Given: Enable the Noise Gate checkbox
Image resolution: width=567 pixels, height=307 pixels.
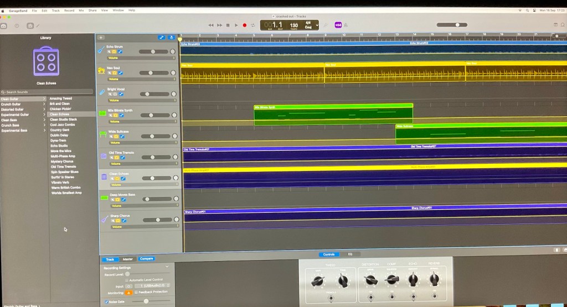Looking at the screenshot, I should point(106,301).
